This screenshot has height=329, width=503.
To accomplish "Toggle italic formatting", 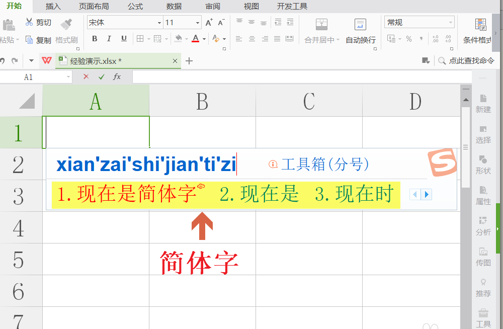I will point(109,39).
